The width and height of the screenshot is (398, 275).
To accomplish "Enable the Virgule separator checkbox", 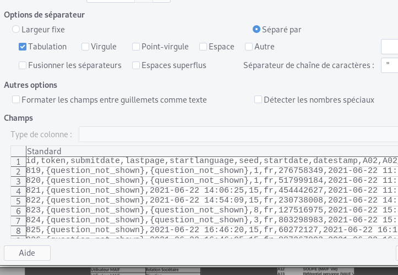I will pyautogui.click(x=85, y=47).
